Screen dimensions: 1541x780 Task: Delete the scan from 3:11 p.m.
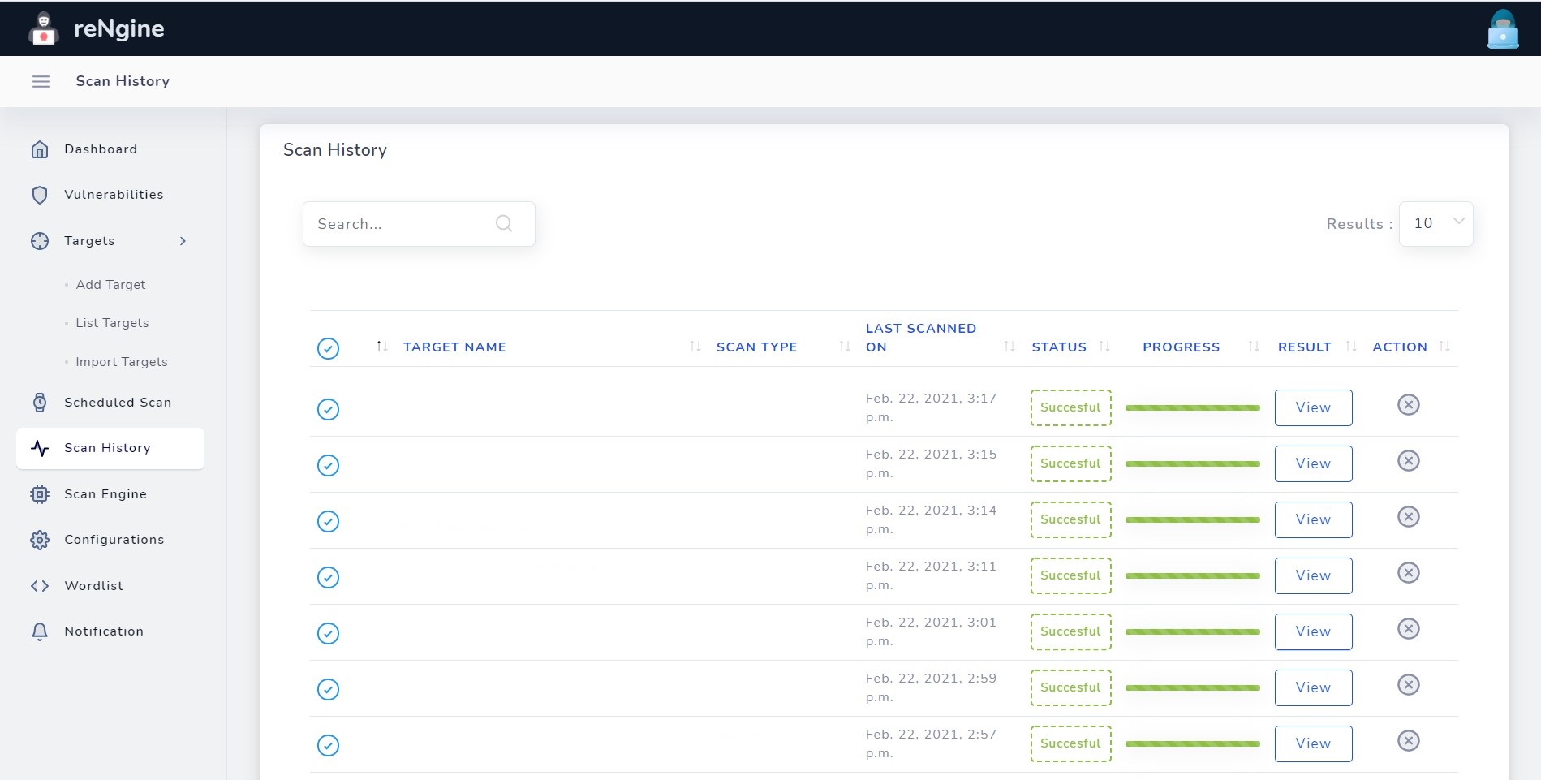[1409, 572]
